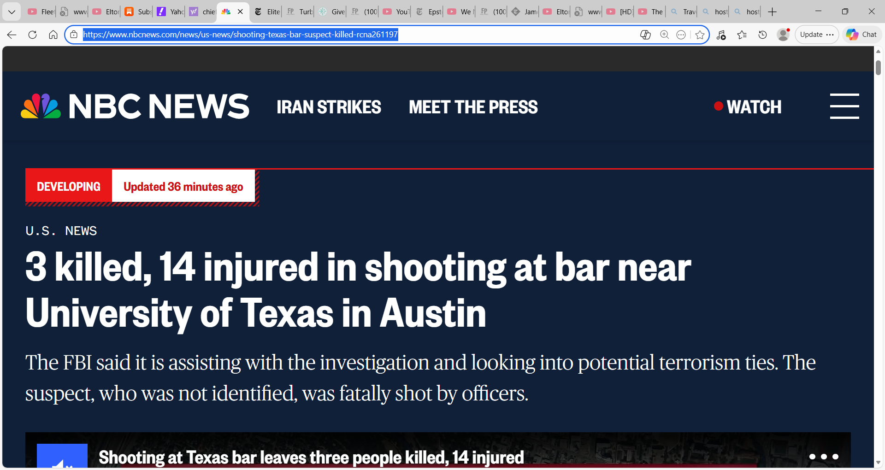Switch to the Give tab

[332, 12]
